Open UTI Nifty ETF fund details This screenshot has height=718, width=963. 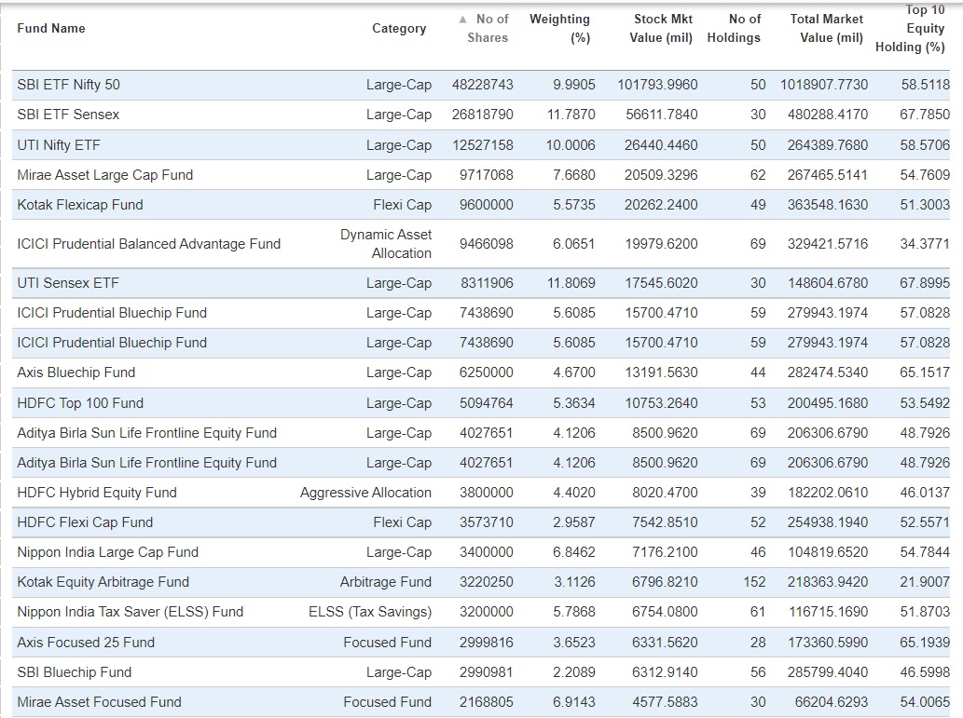click(x=59, y=145)
